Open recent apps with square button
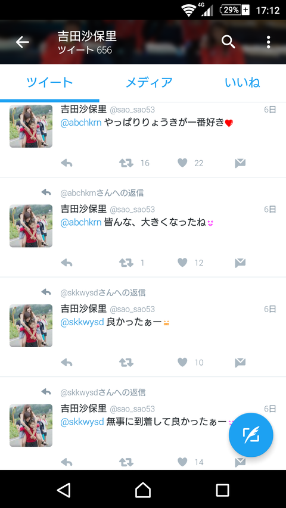 coord(222,490)
